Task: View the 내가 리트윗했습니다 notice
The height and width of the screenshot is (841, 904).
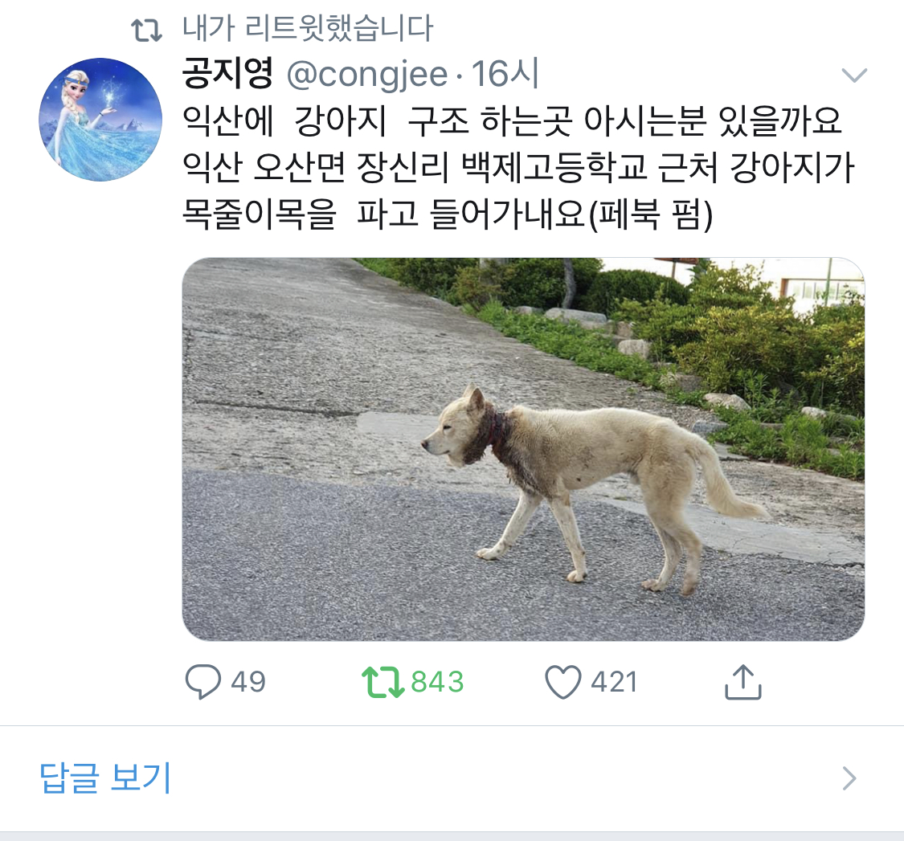Action: point(307,27)
